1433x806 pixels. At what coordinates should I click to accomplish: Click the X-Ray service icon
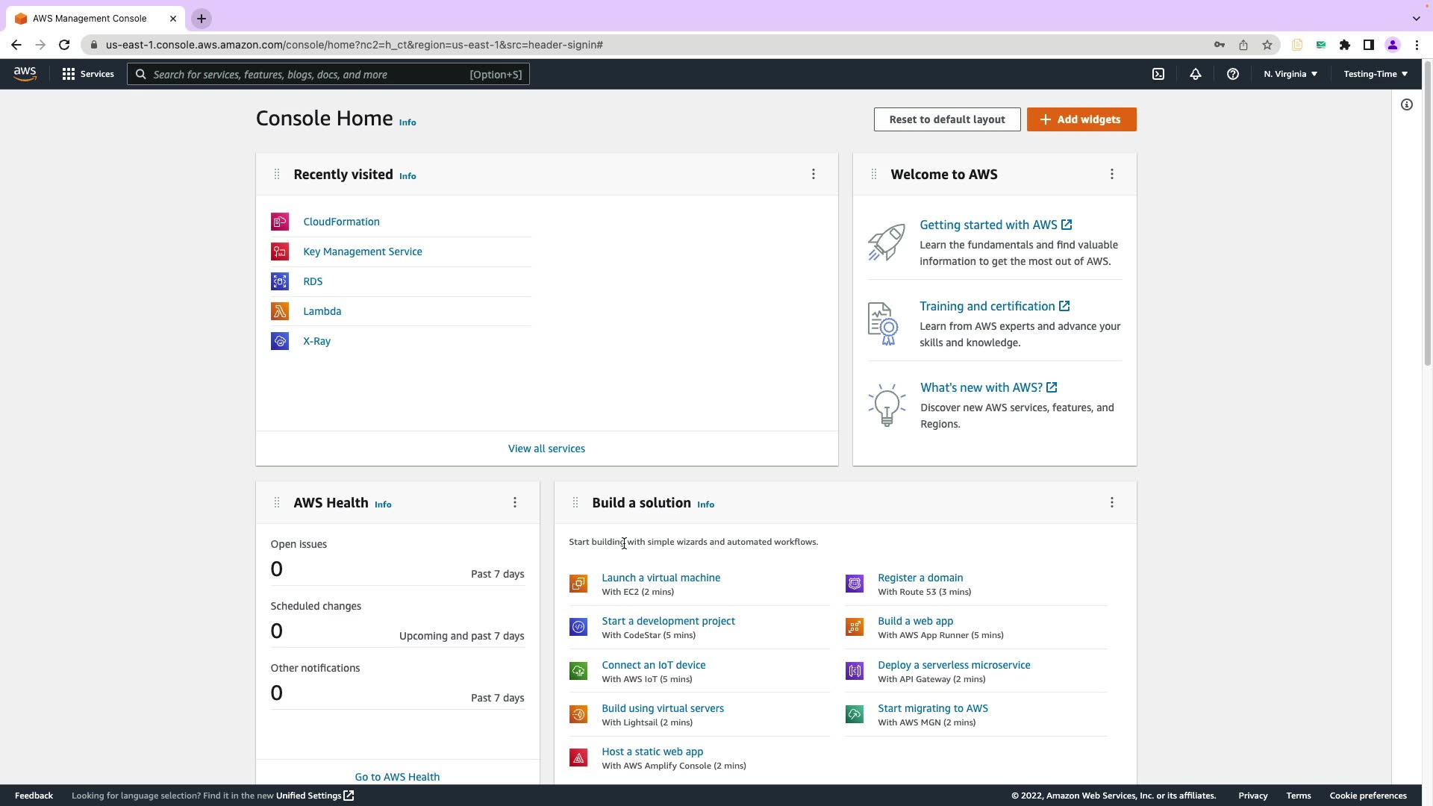tap(280, 341)
